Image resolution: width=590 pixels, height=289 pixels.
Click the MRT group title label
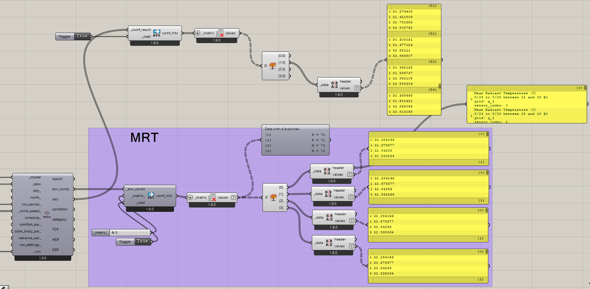point(144,138)
